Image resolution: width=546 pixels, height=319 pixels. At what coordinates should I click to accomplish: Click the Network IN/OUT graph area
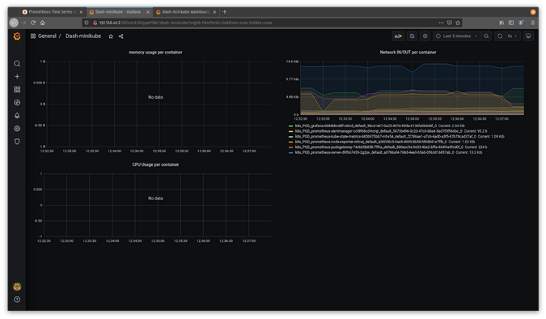[x=413, y=88]
